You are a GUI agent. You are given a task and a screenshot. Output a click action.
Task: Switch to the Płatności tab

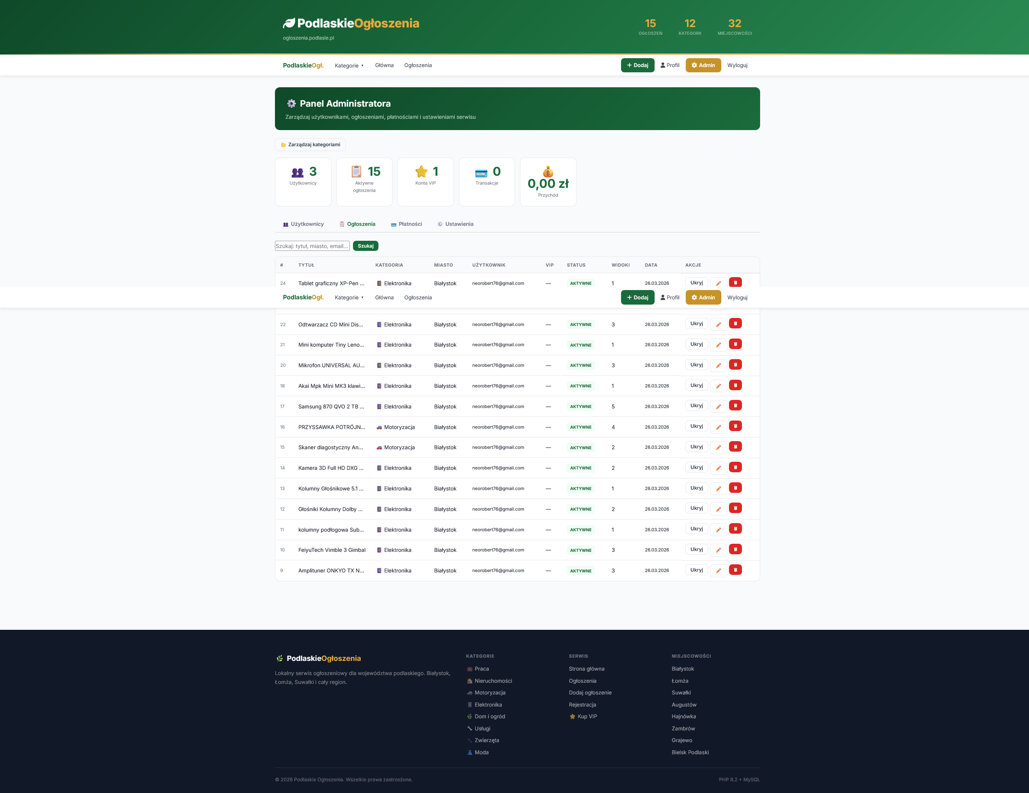point(406,224)
